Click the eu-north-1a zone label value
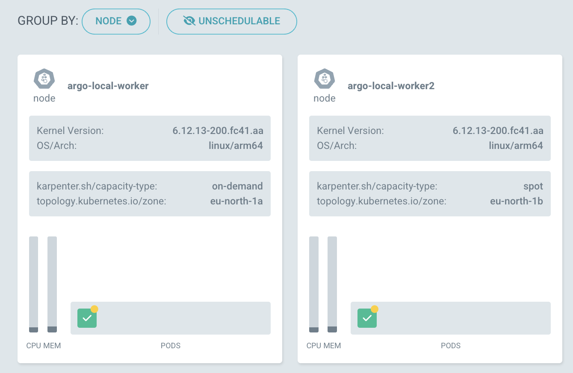Screen dimensions: 573x373 click(x=236, y=201)
